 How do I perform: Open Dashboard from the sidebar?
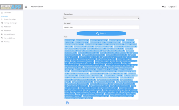7,13
